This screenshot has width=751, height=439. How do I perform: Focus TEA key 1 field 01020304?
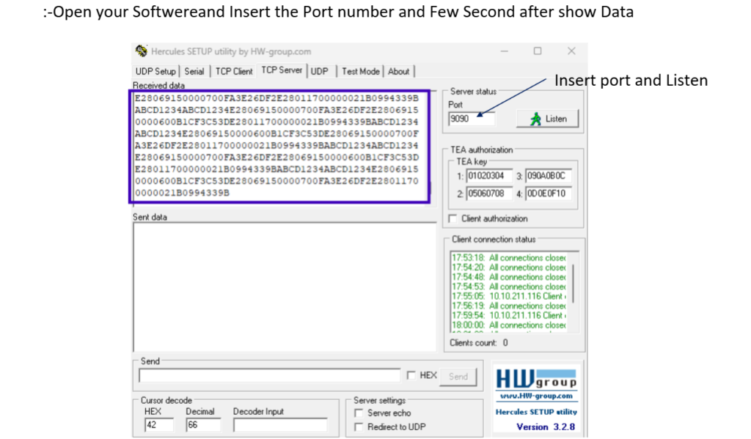[x=489, y=176]
